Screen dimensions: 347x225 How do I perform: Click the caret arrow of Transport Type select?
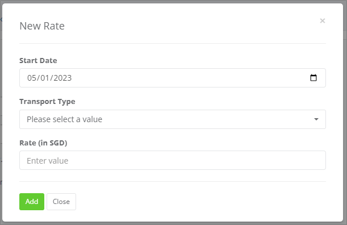point(316,119)
